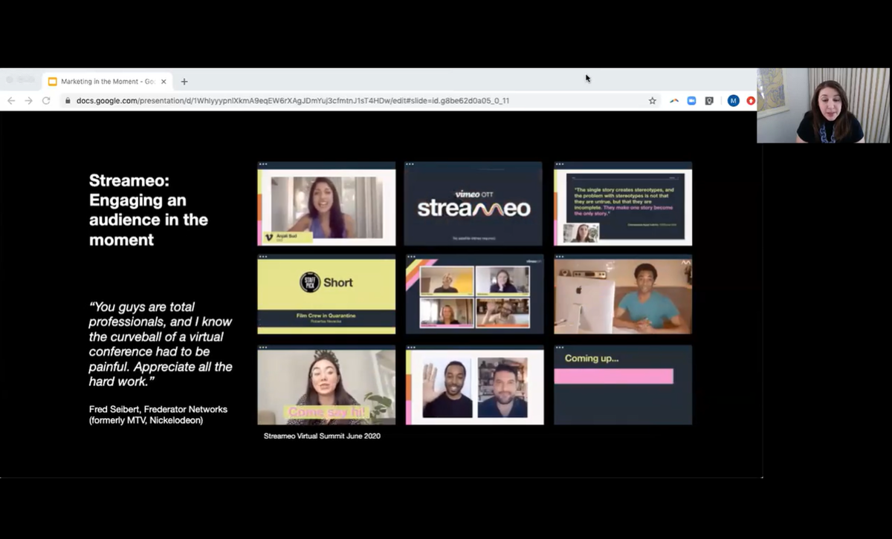
Task: Click the single story quote slide thumbnail
Action: coord(623,203)
